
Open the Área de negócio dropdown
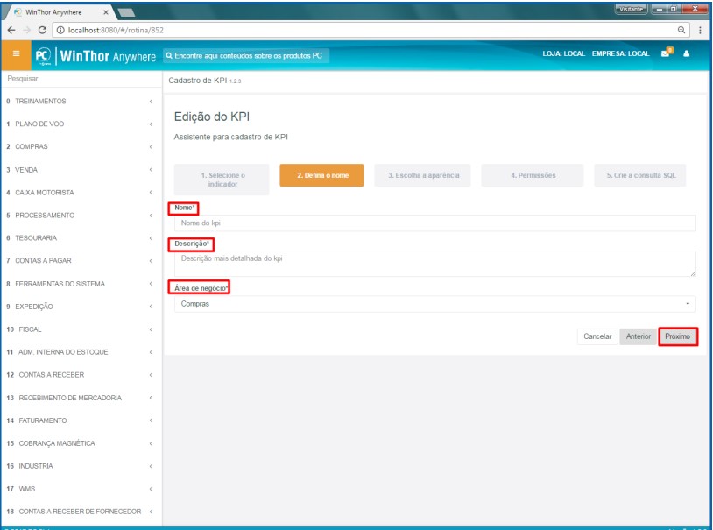point(434,304)
